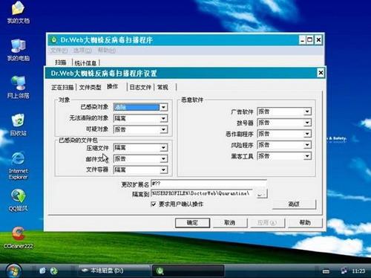Select 扫描 tab in scanner window

click(x=61, y=62)
